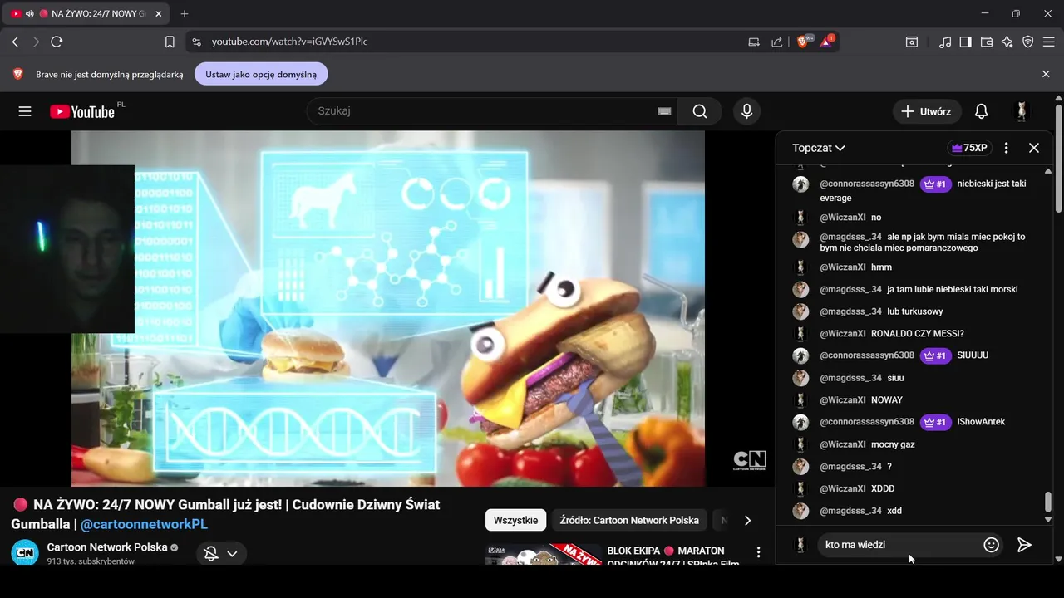Open live chat more options menu
The width and height of the screenshot is (1064, 598).
[1007, 148]
